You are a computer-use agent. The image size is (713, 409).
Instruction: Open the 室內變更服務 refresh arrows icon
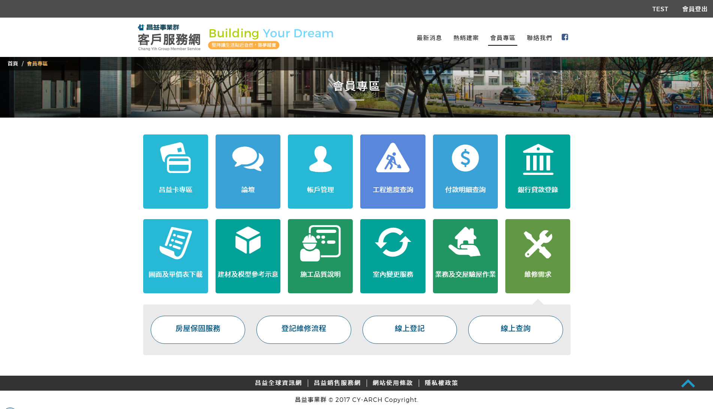tap(392, 242)
